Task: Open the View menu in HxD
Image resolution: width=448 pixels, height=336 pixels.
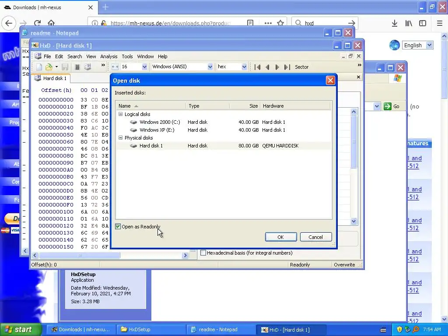Action: tap(91, 56)
